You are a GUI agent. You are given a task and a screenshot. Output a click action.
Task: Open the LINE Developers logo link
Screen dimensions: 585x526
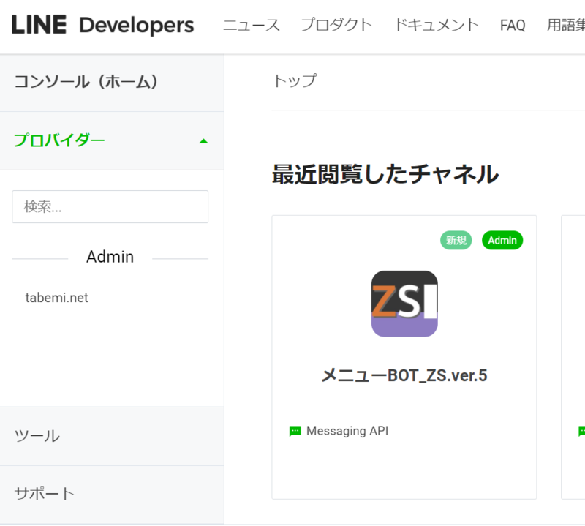pos(102,25)
